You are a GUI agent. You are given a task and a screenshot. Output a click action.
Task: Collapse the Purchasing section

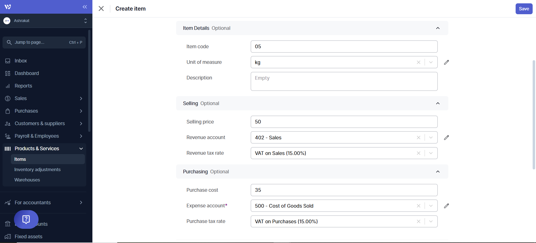pyautogui.click(x=438, y=172)
